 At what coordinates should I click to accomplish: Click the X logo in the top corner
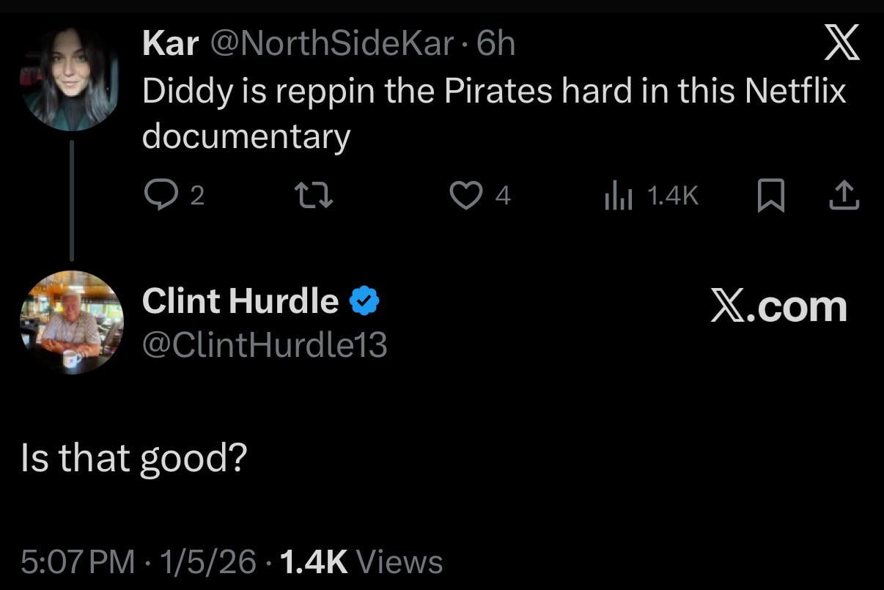click(843, 42)
